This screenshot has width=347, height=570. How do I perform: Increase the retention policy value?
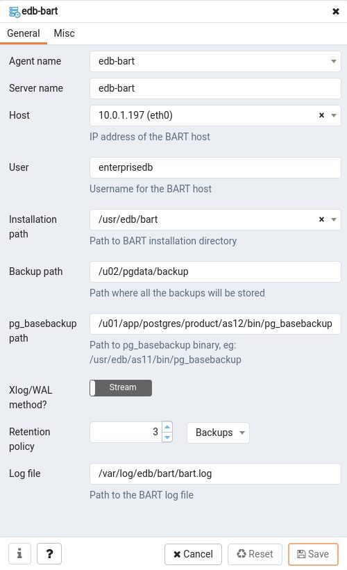[x=167, y=427]
